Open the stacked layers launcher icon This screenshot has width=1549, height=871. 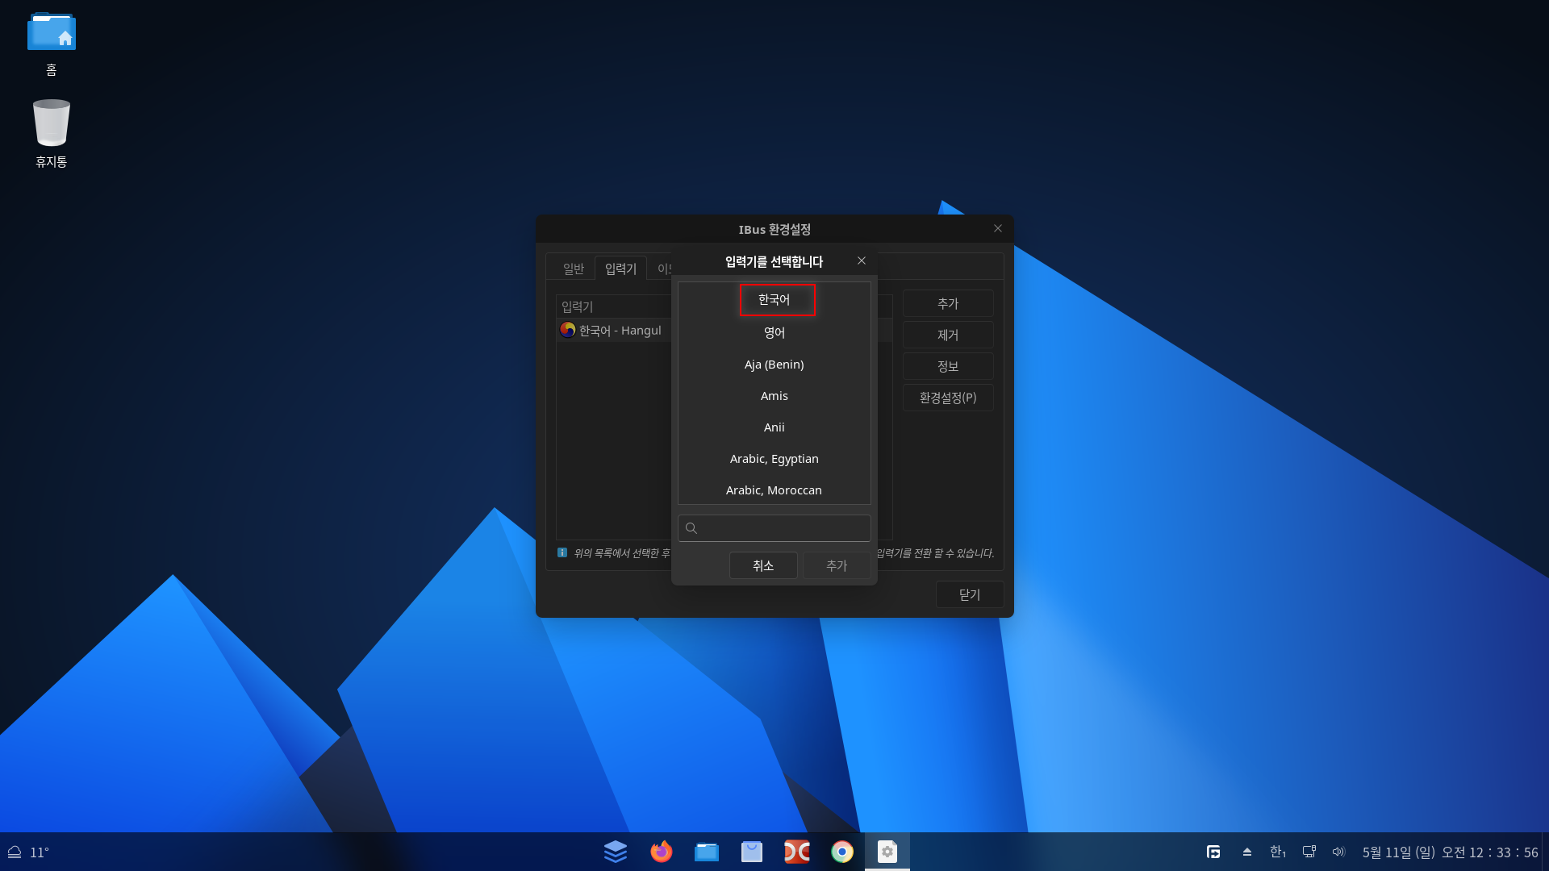[615, 852]
